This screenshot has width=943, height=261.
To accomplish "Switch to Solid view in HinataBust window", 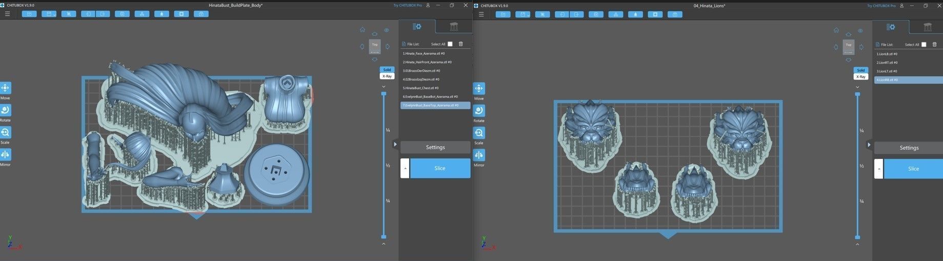I will (x=387, y=70).
